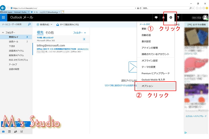The image size is (209, 139).
Task: Click リストで常に最初のアイテムを選択する link
Action: point(121,85)
